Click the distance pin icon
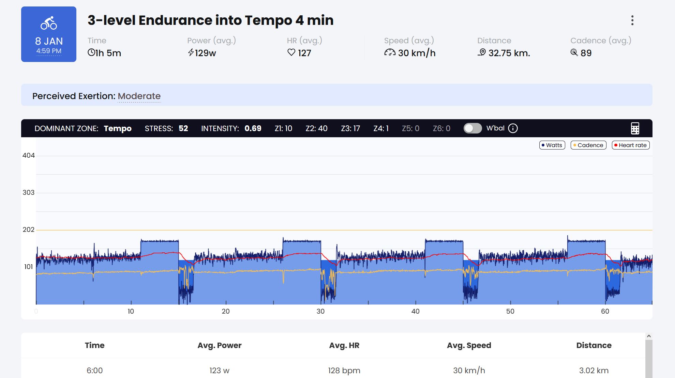675x378 pixels. (482, 52)
